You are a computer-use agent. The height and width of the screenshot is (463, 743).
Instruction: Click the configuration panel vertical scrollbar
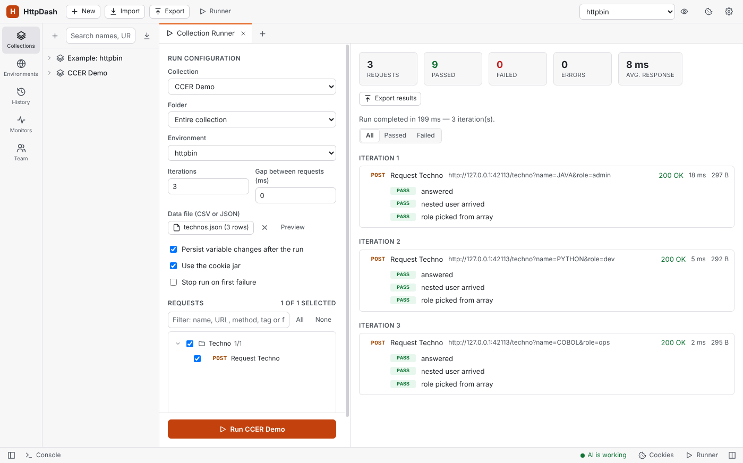click(x=347, y=230)
